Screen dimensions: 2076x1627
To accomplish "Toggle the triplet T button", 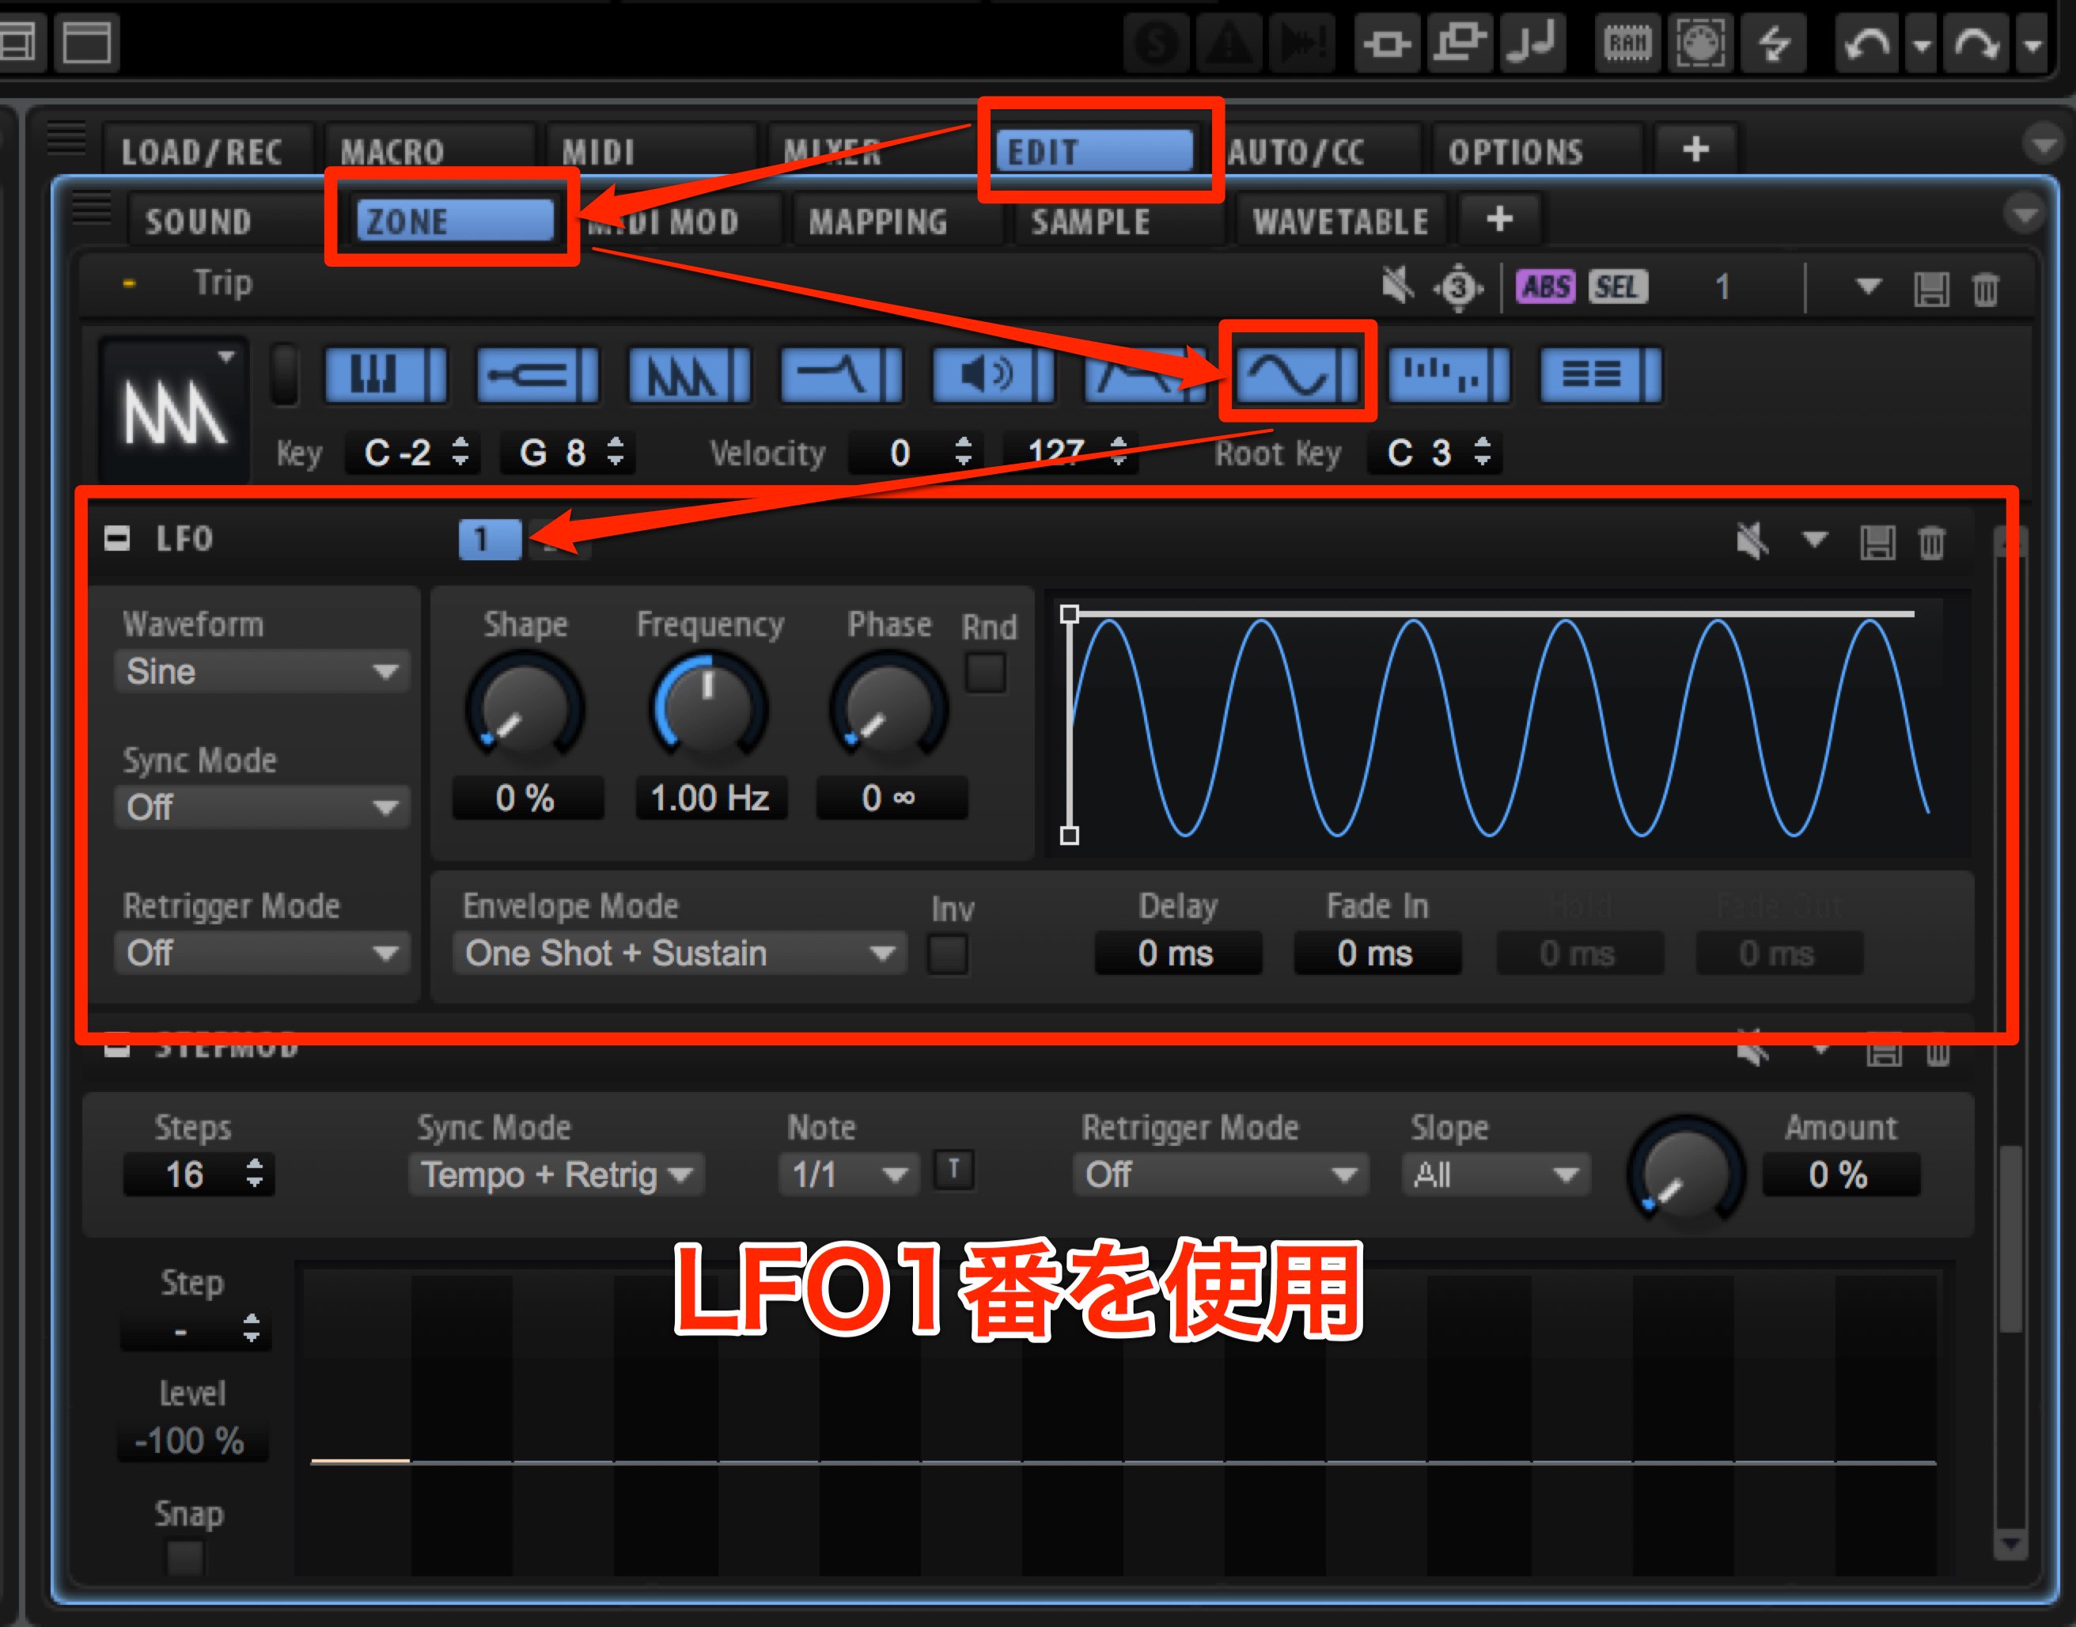I will pyautogui.click(x=954, y=1170).
